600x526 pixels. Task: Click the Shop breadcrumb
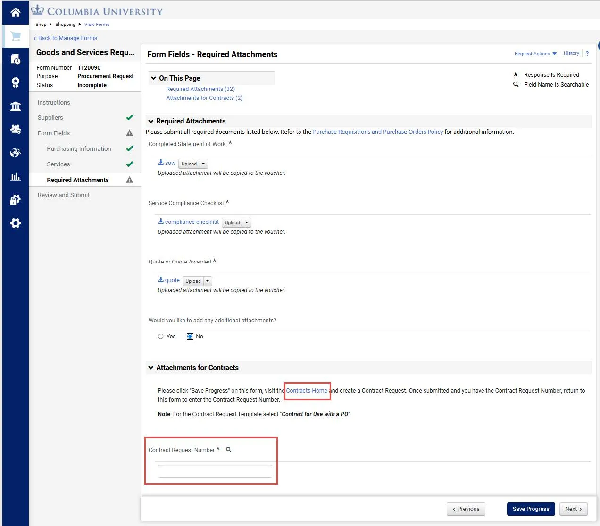point(41,25)
